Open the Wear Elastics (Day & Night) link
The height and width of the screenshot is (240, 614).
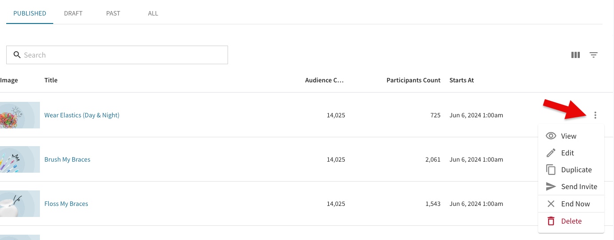(82, 115)
